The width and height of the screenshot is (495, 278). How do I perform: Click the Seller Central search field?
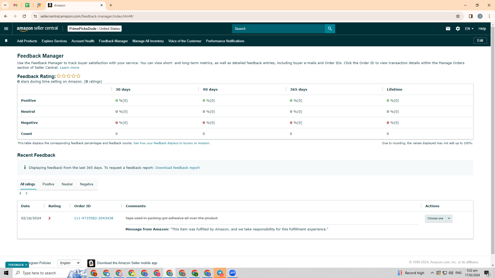coord(278,29)
